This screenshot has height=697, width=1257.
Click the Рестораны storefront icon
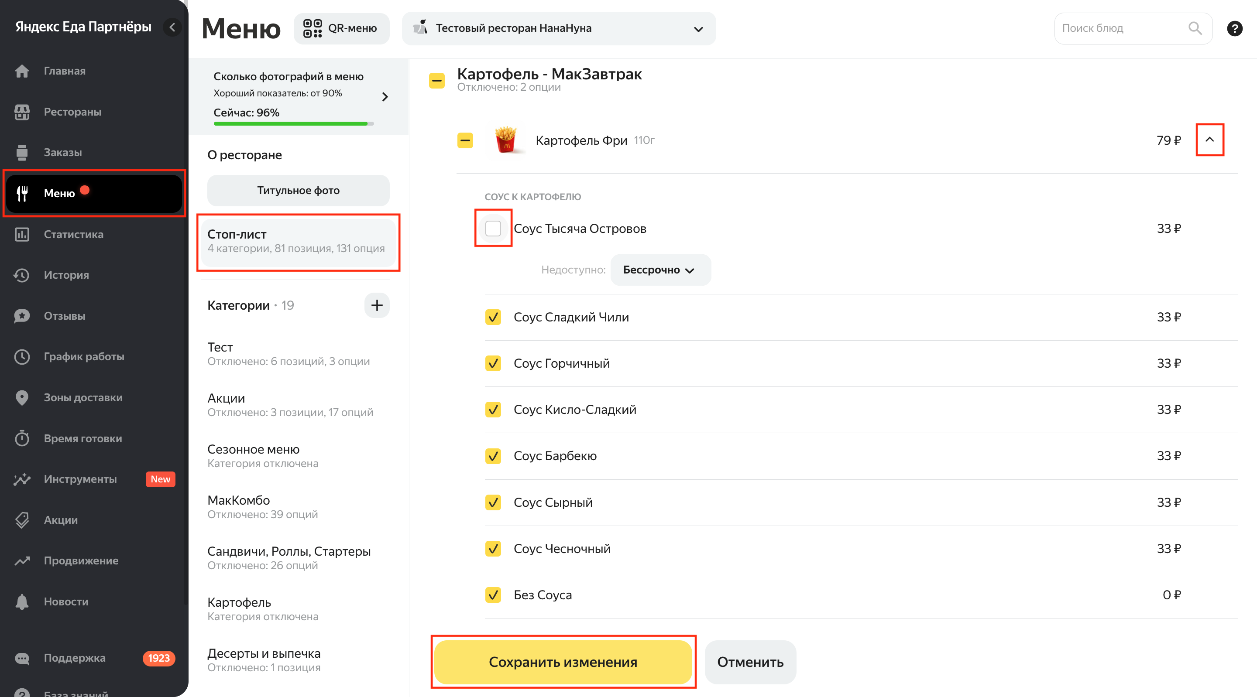(22, 112)
